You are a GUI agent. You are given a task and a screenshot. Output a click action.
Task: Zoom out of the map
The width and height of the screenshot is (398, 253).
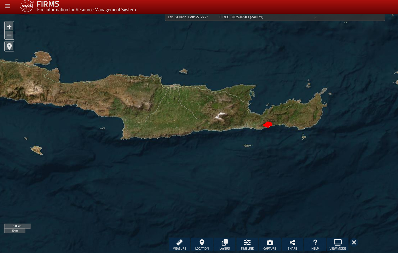(9, 35)
